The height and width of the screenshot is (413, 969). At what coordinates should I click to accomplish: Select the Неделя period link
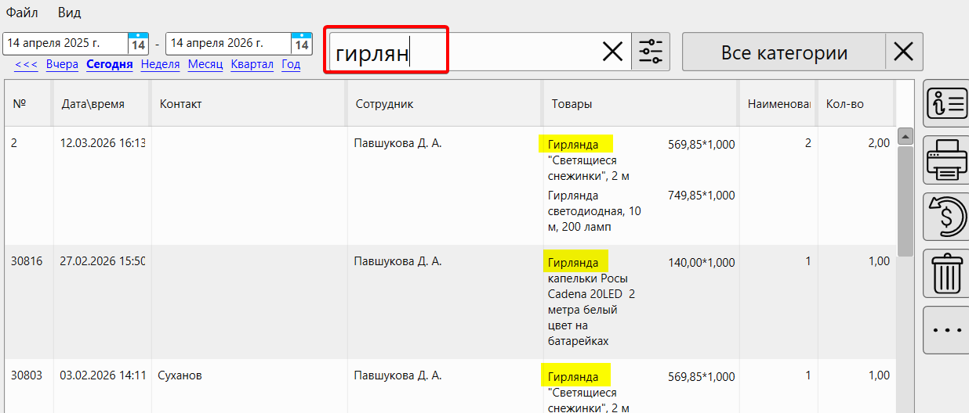click(x=160, y=64)
